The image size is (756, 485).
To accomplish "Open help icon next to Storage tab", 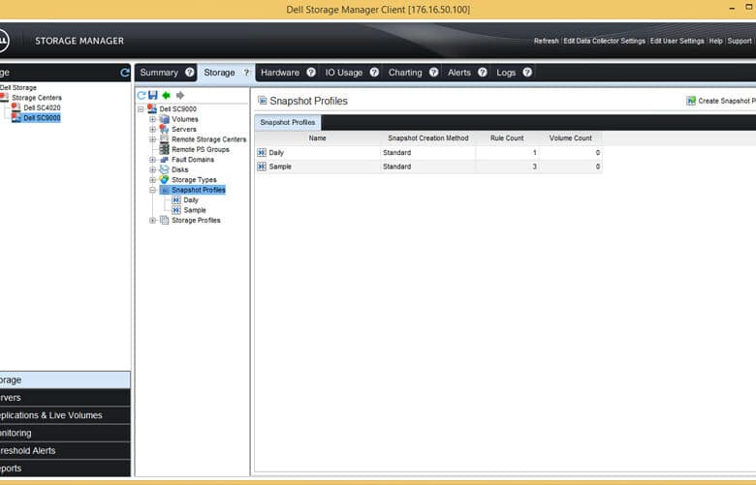I will click(246, 73).
